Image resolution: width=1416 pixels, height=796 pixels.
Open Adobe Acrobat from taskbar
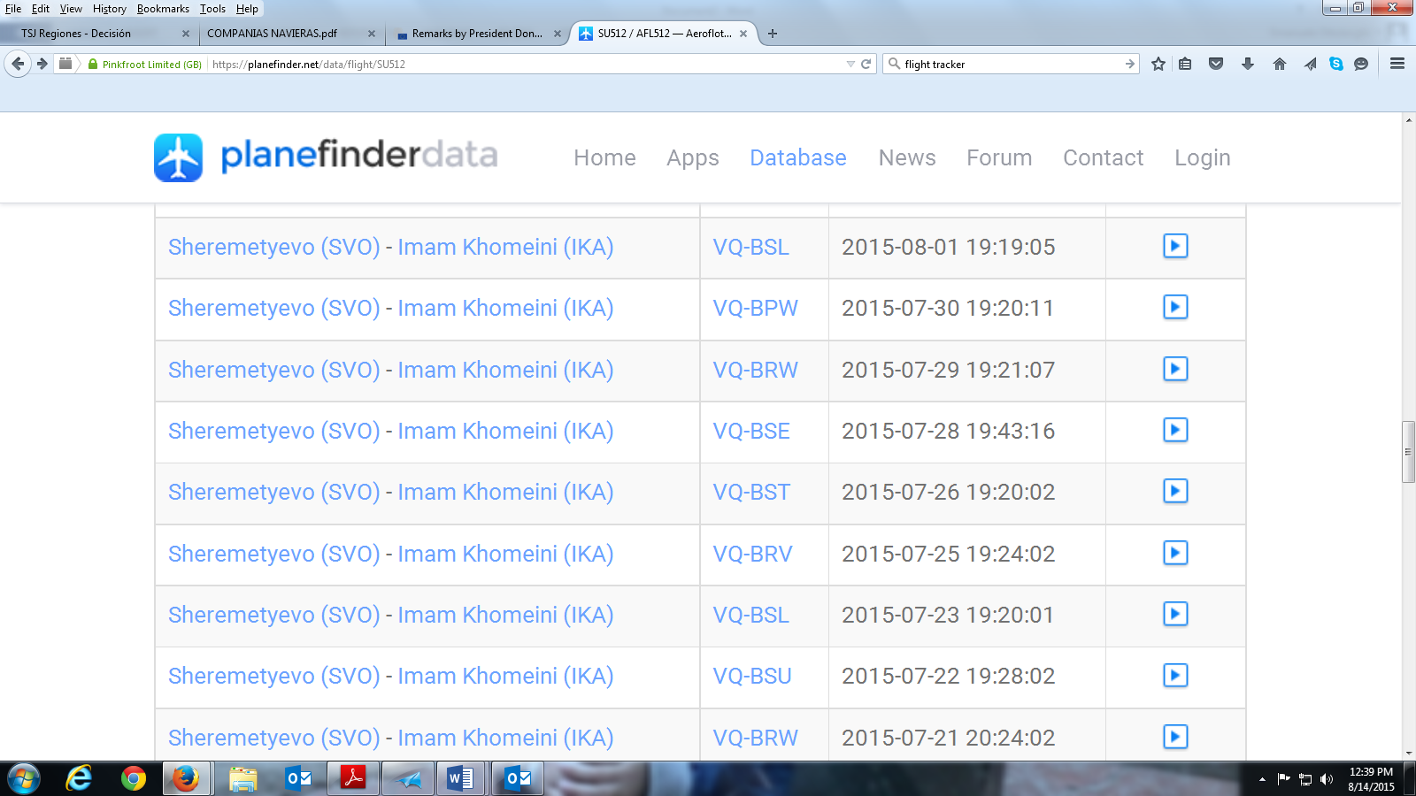(x=353, y=779)
